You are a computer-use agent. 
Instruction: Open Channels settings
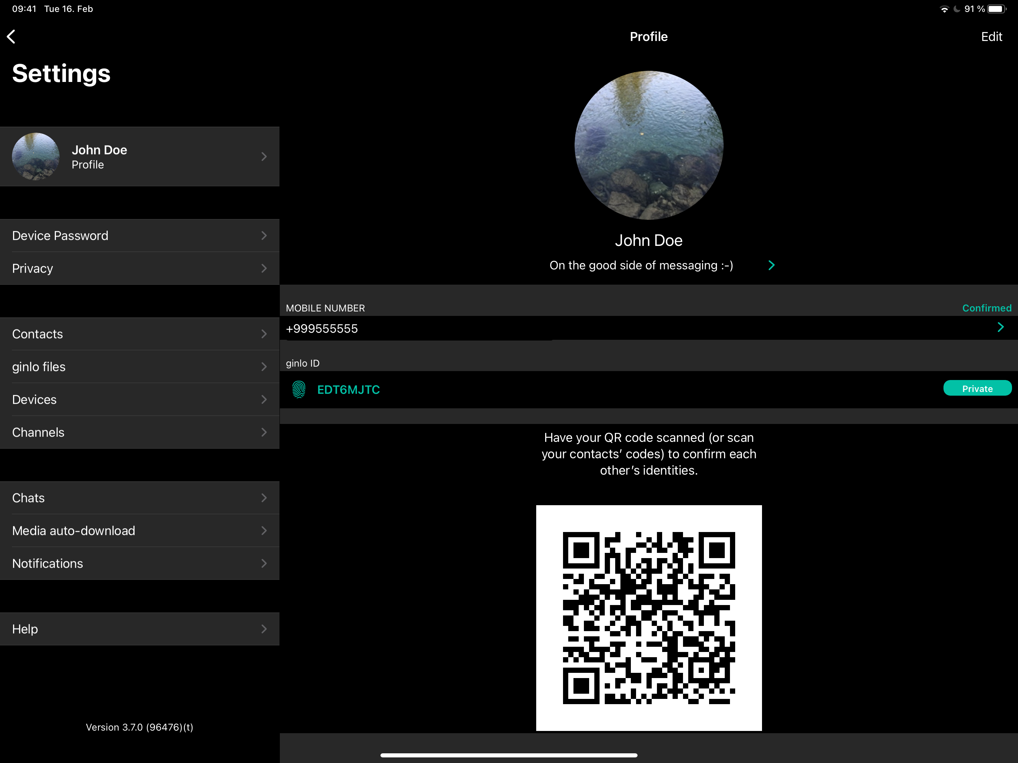tap(139, 432)
